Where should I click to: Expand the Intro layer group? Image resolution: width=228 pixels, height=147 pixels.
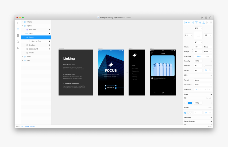25,34
